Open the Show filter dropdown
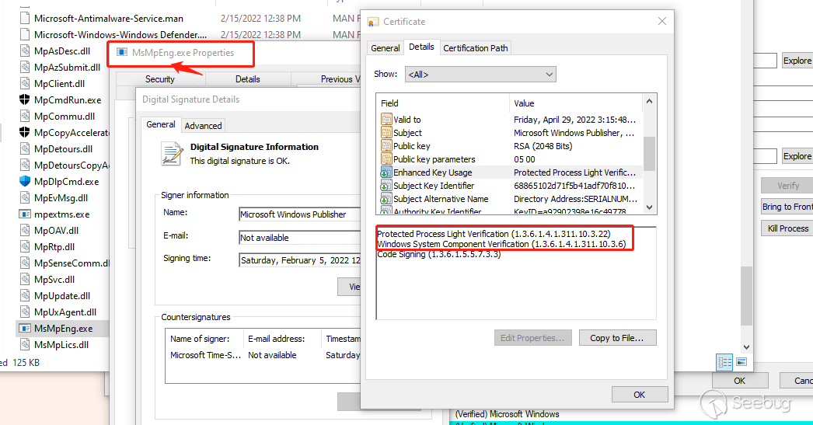The image size is (813, 425). click(480, 75)
